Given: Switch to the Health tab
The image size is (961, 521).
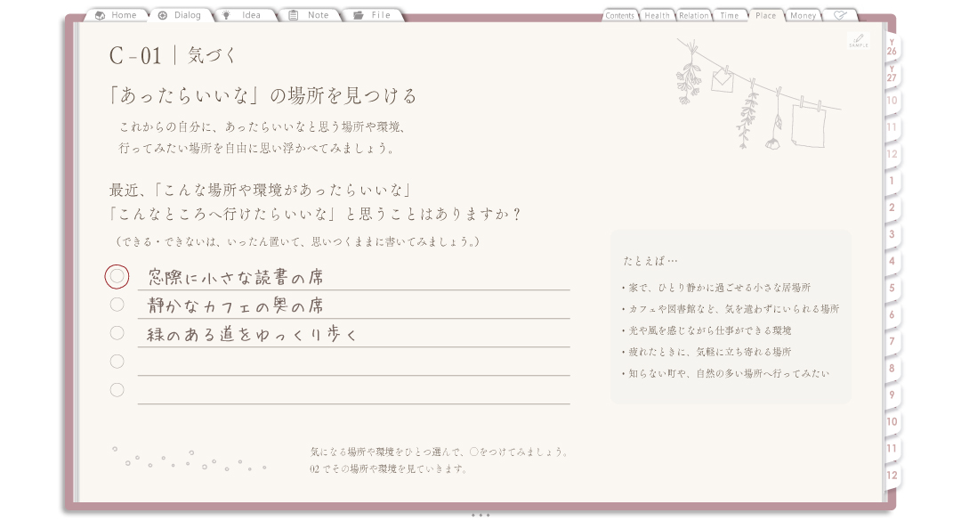Looking at the screenshot, I should point(657,15).
